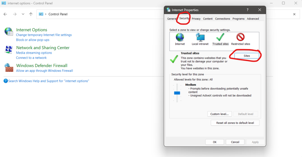Click Control Panel text in the address bar
The height and width of the screenshot is (157, 302).
pyautogui.click(x=58, y=14)
